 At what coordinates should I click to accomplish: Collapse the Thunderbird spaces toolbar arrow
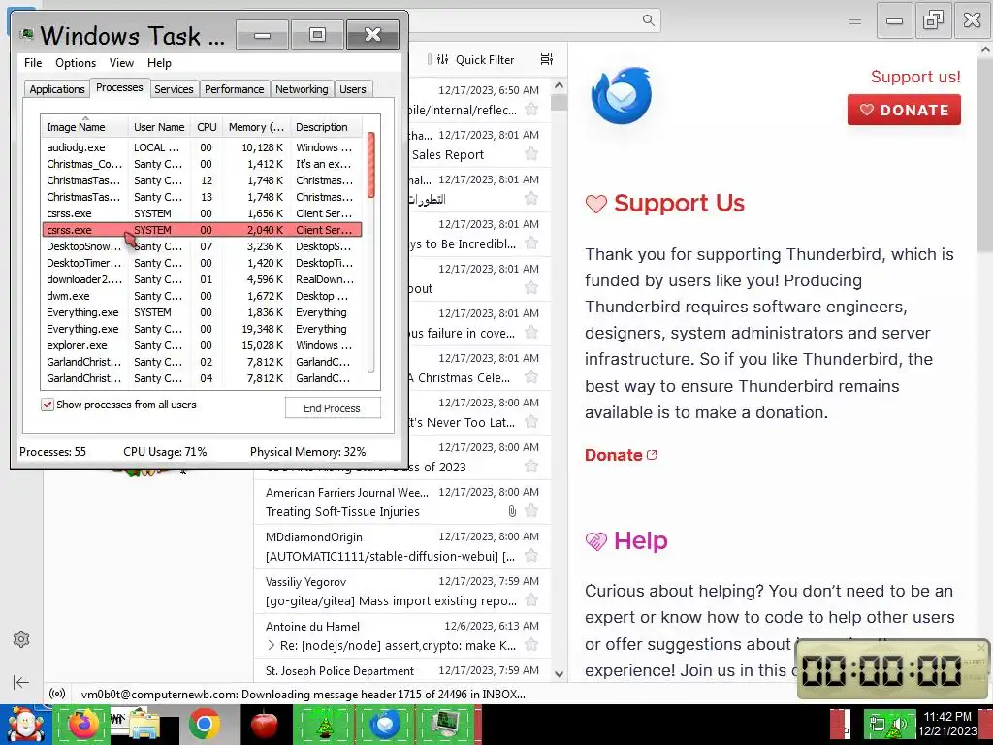21,682
